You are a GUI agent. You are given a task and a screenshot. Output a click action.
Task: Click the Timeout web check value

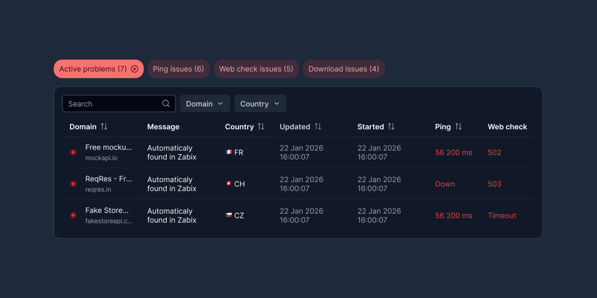tap(502, 215)
